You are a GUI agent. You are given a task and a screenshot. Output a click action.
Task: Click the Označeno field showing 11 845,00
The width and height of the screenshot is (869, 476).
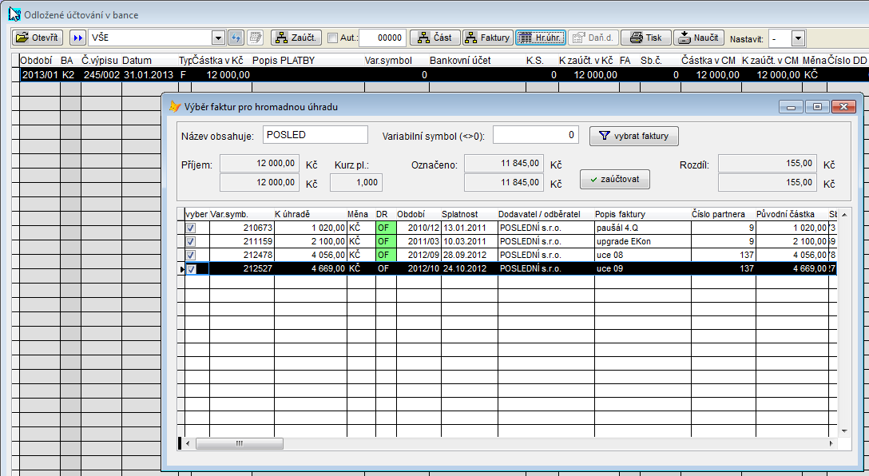tap(503, 164)
